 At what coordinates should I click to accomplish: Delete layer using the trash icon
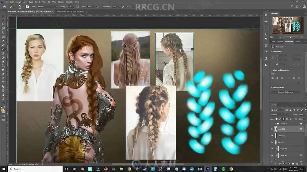301,164
